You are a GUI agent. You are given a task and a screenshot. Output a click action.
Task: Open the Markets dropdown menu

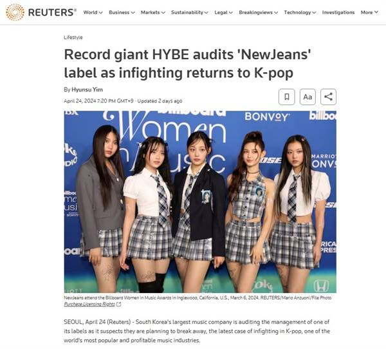(x=153, y=12)
